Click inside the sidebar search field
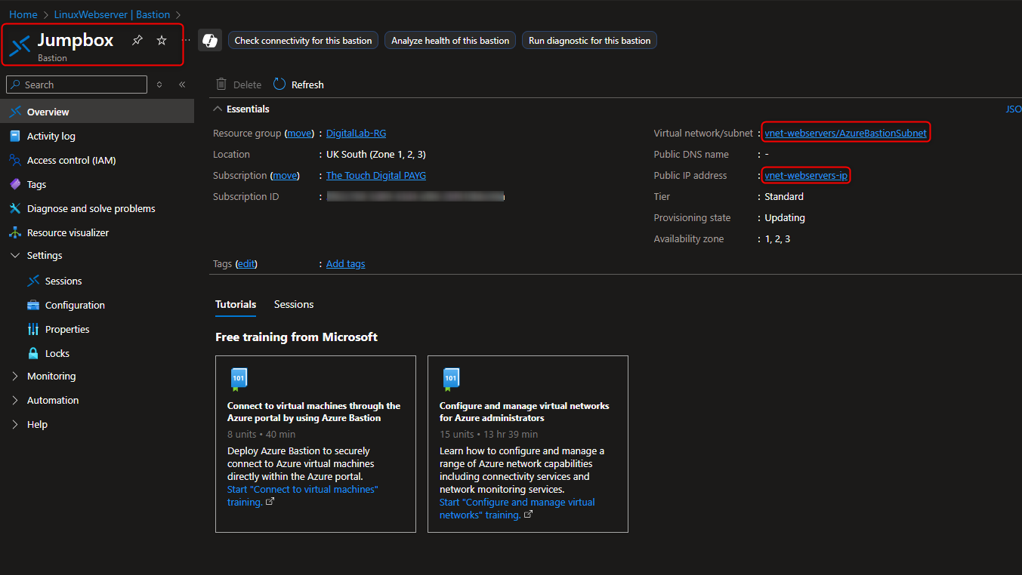 [76, 84]
